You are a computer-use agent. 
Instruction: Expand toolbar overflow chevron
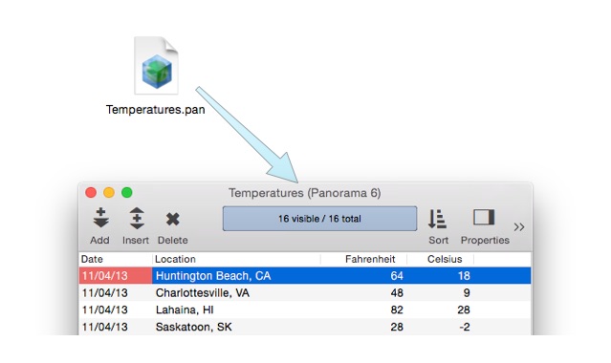[x=519, y=226]
